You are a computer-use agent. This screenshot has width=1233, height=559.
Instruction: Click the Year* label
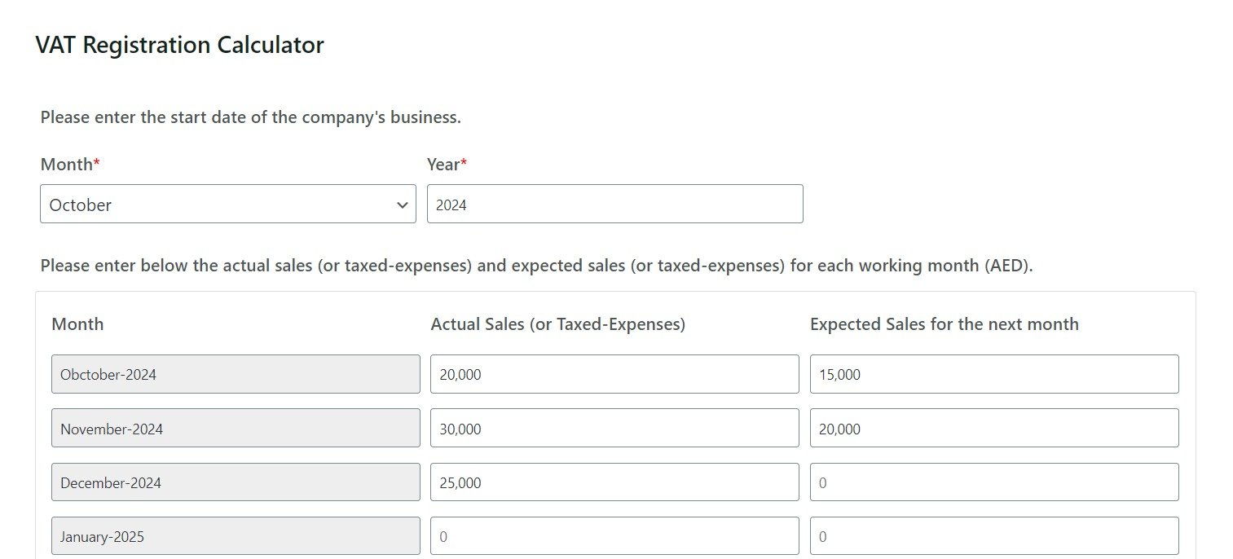(447, 165)
